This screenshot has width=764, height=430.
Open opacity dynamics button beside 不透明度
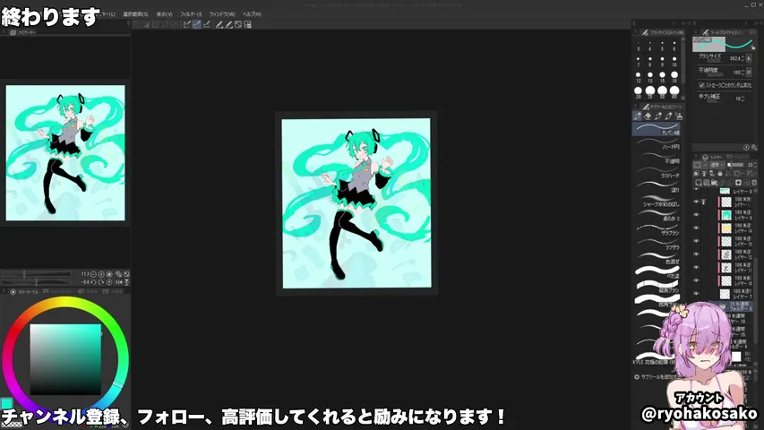coord(750,73)
